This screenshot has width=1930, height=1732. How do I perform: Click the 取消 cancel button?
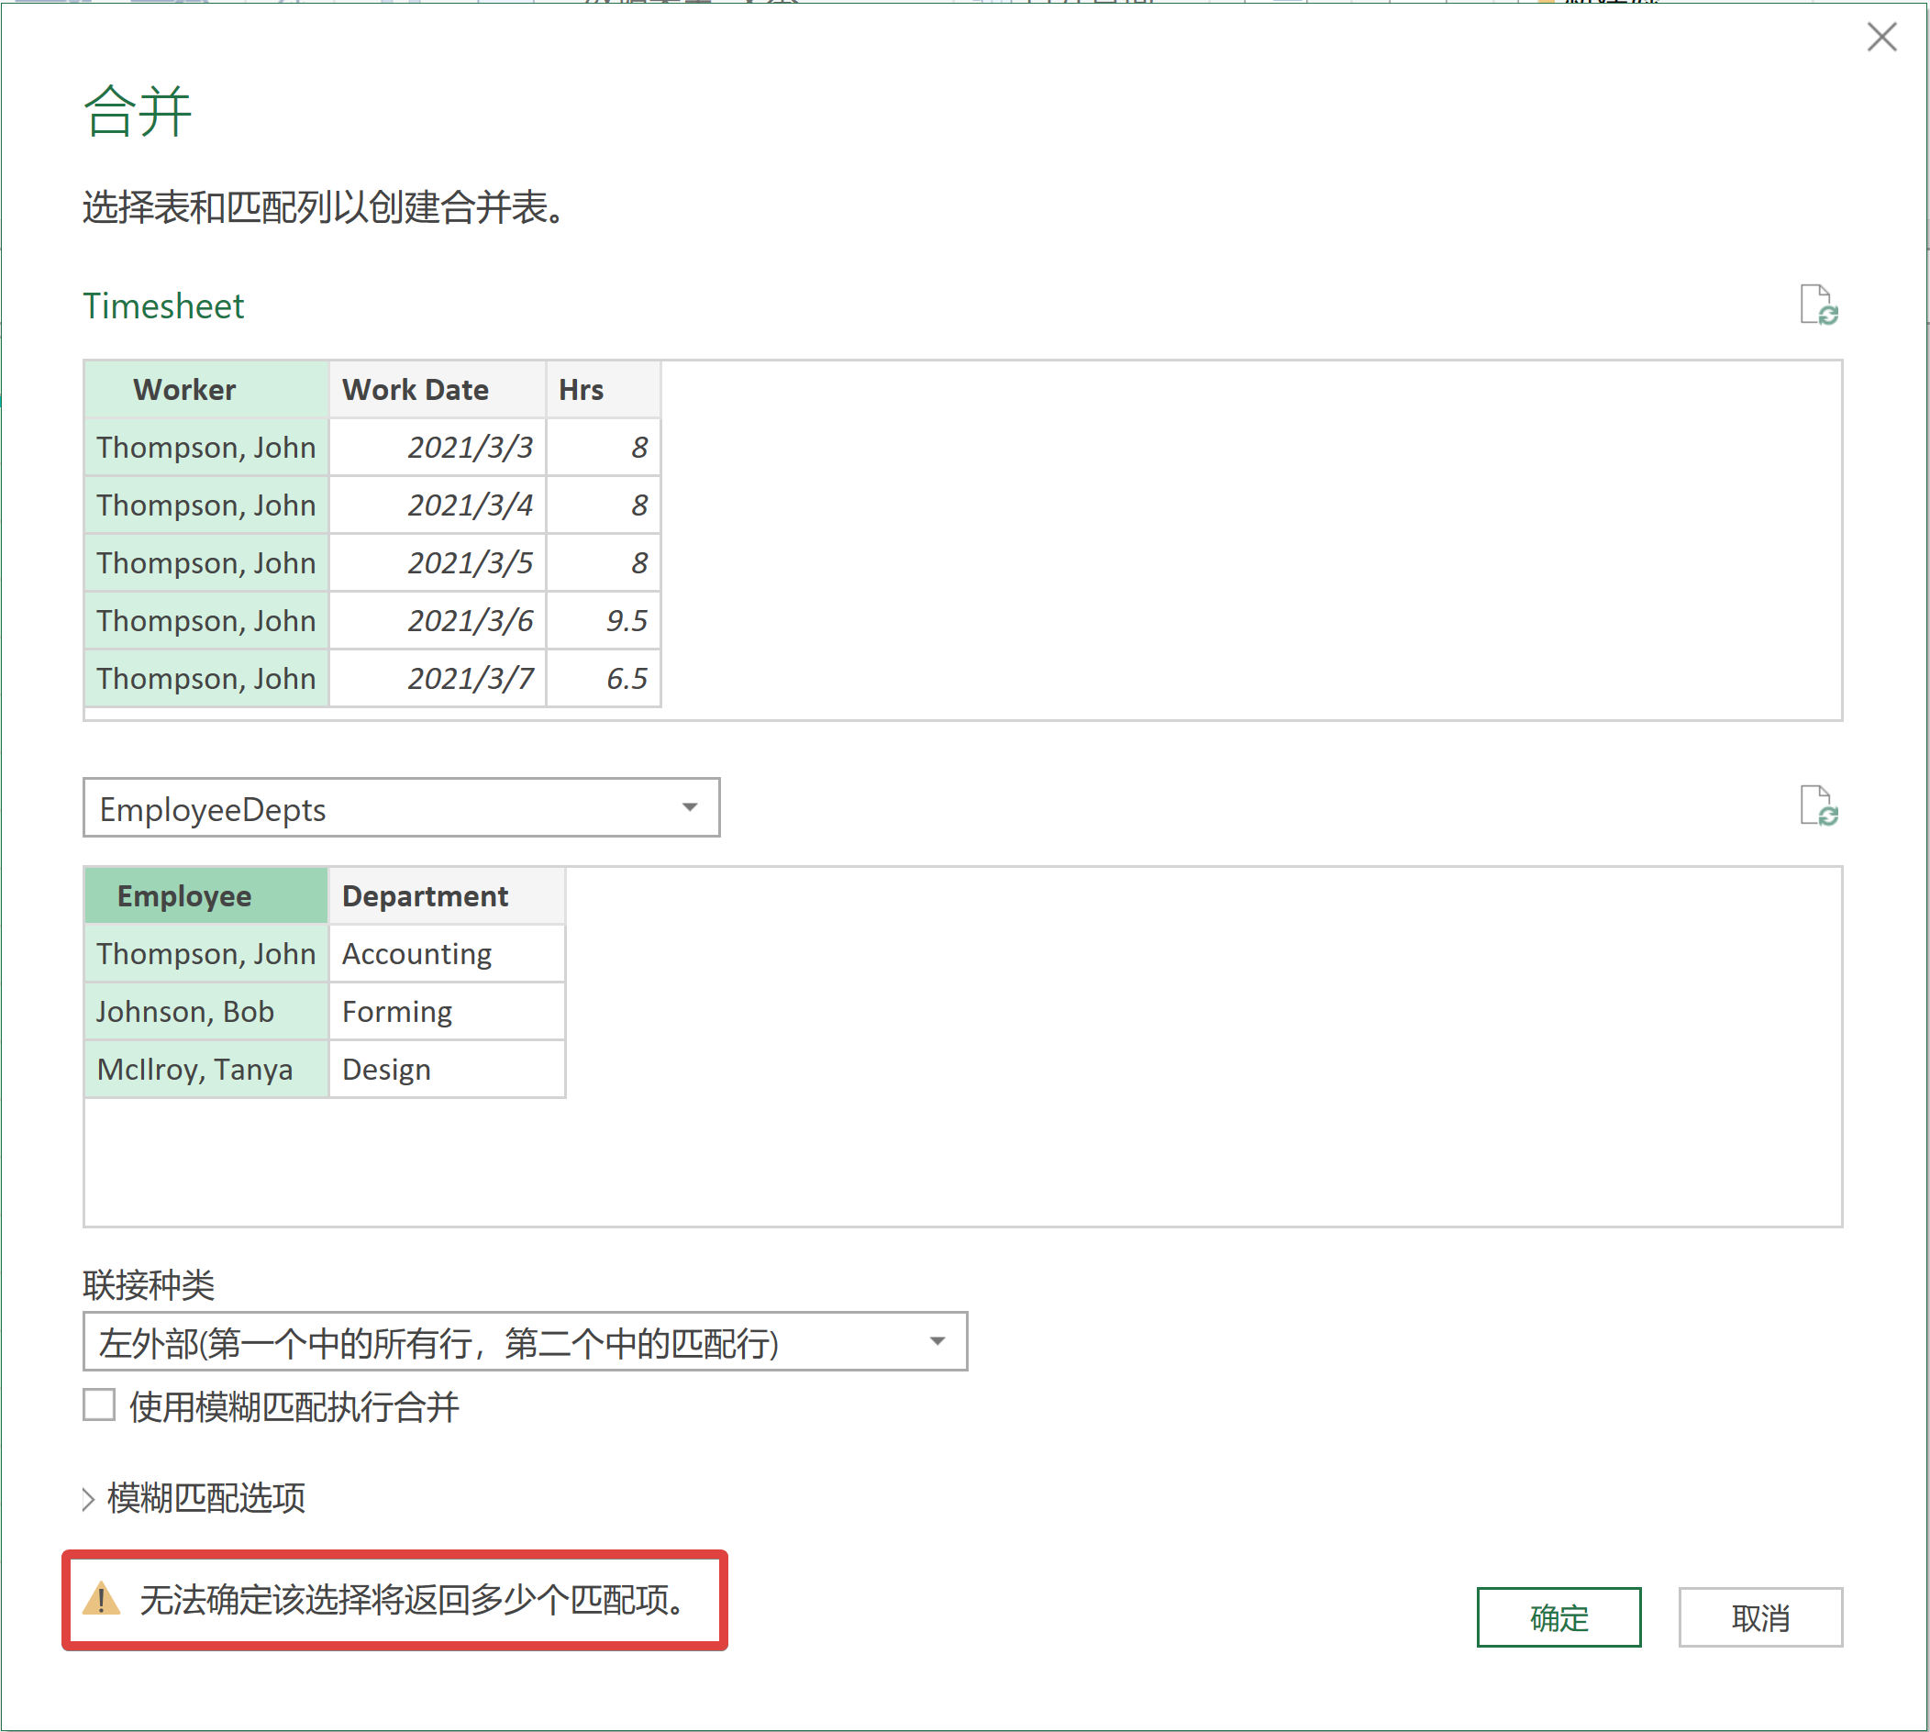(x=1759, y=1616)
